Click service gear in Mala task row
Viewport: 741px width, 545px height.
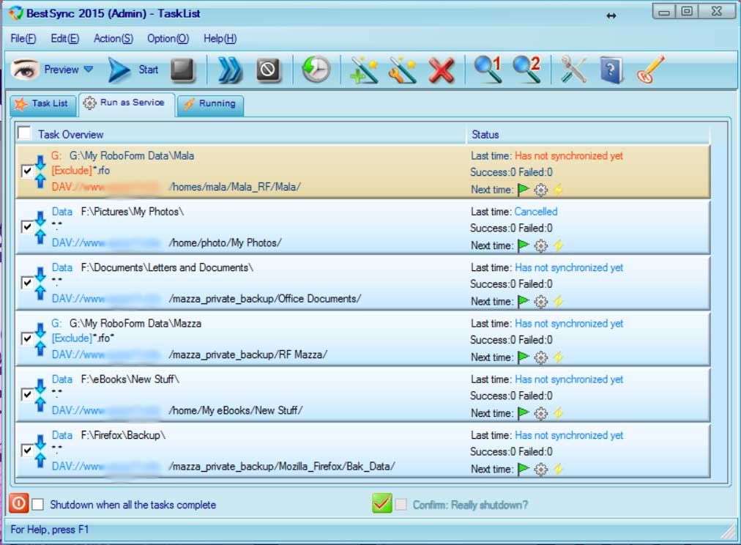[x=540, y=190]
